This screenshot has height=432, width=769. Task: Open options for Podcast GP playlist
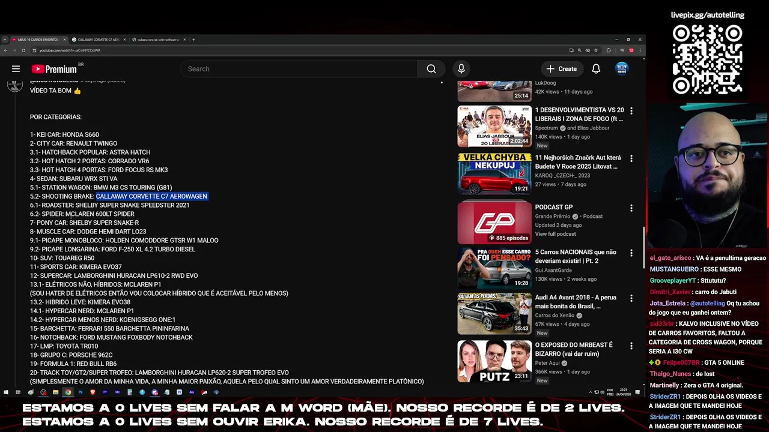pos(631,208)
